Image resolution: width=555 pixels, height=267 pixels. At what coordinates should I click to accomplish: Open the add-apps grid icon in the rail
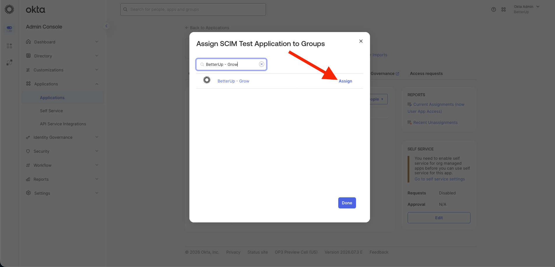pyautogui.click(x=9, y=46)
